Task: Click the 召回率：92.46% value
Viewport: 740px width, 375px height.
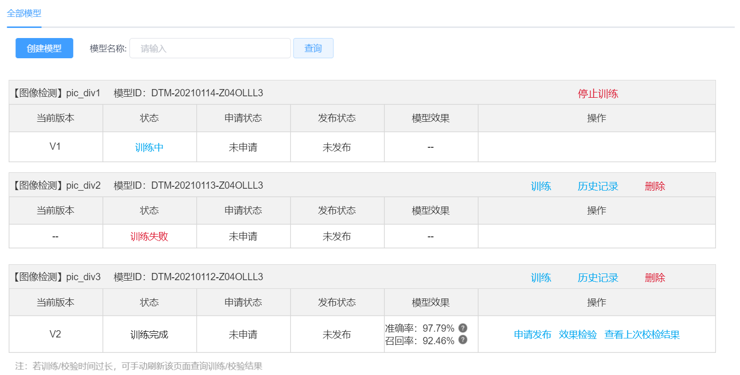Action: pos(420,341)
